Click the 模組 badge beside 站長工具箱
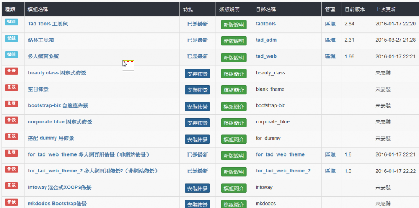Image resolution: width=419 pixels, height=208 pixels. pos(11,38)
